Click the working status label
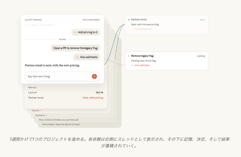The height and width of the screenshot is (157, 241). pyautogui.click(x=201, y=56)
